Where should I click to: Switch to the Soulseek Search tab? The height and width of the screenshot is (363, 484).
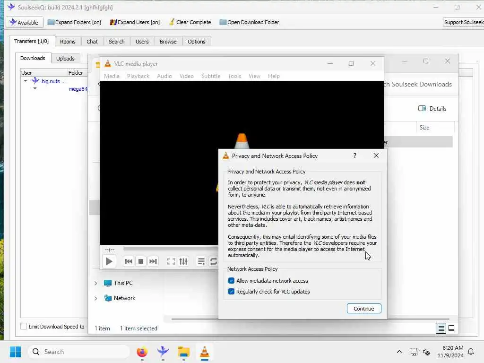116,42
